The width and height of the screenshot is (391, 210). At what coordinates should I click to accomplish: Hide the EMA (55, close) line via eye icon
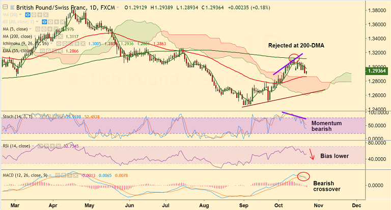pos(42,51)
